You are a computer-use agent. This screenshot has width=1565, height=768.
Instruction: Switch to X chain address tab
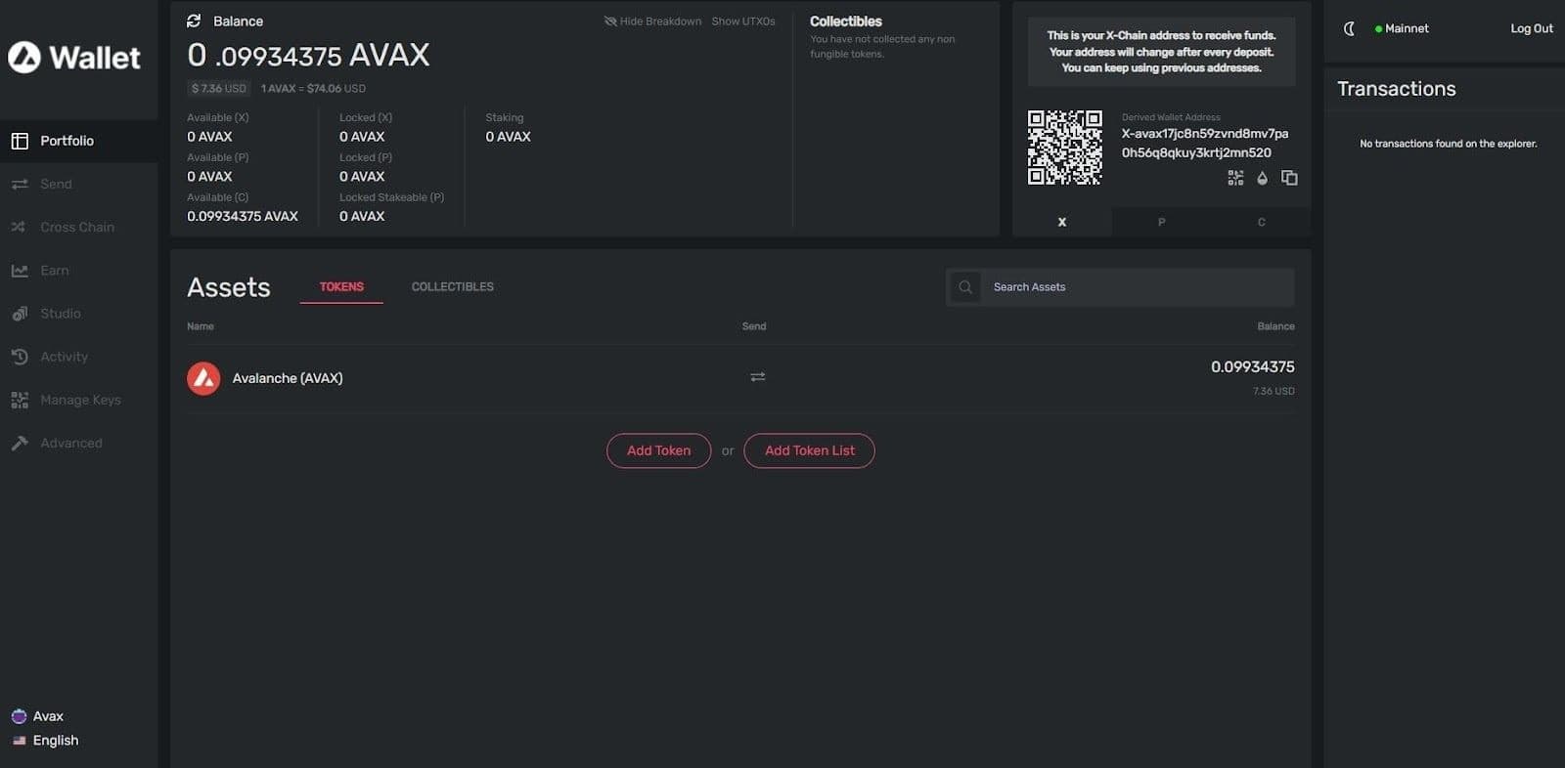coord(1062,222)
